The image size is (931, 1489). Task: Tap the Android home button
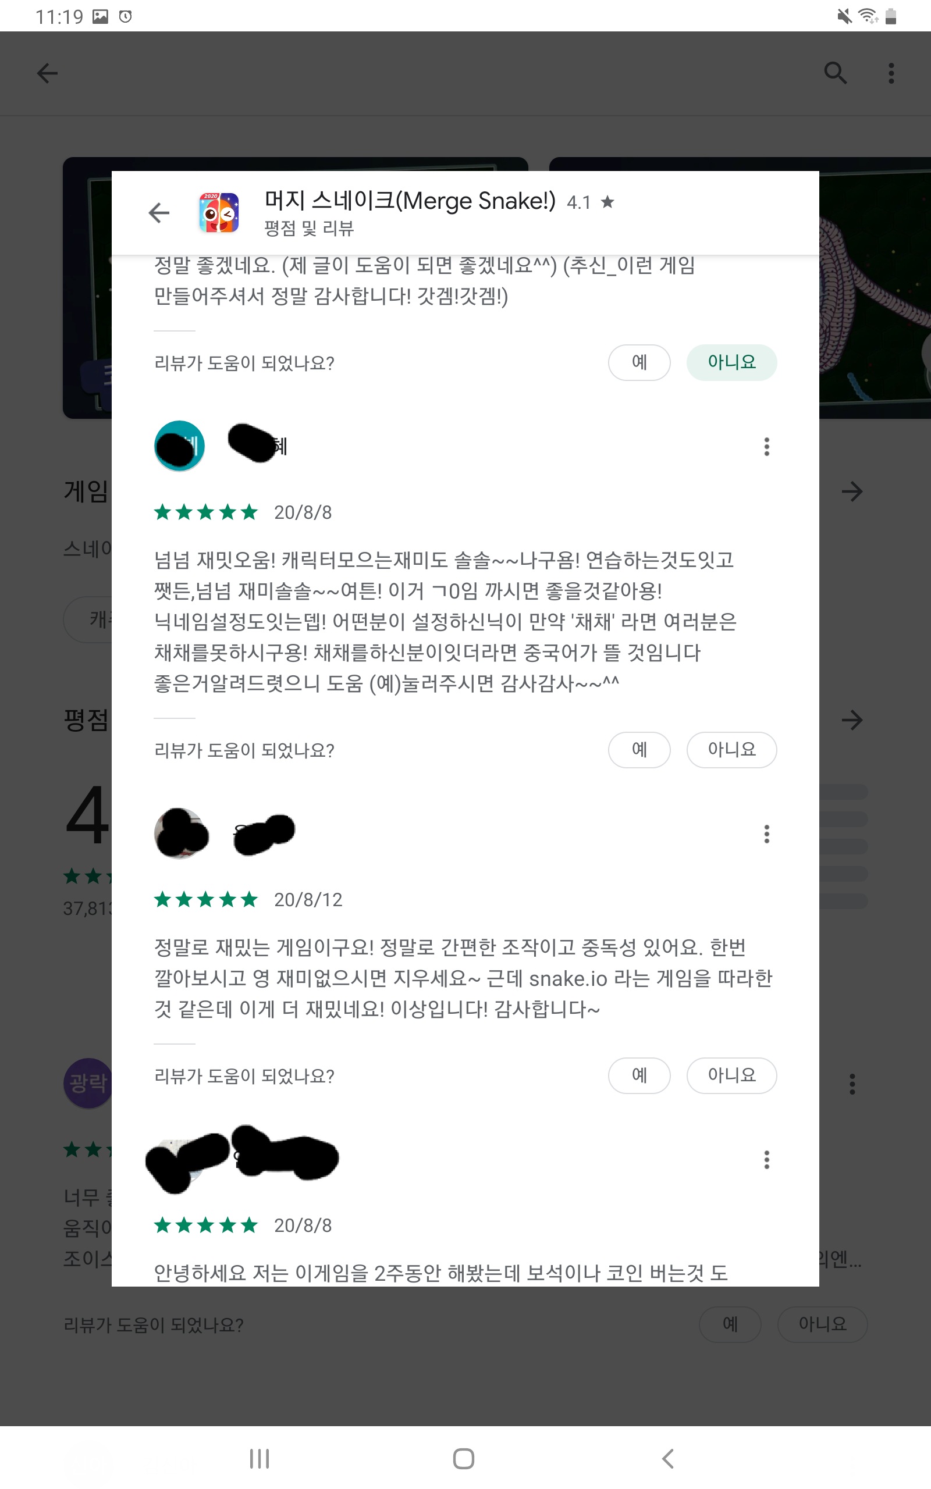[x=464, y=1459]
